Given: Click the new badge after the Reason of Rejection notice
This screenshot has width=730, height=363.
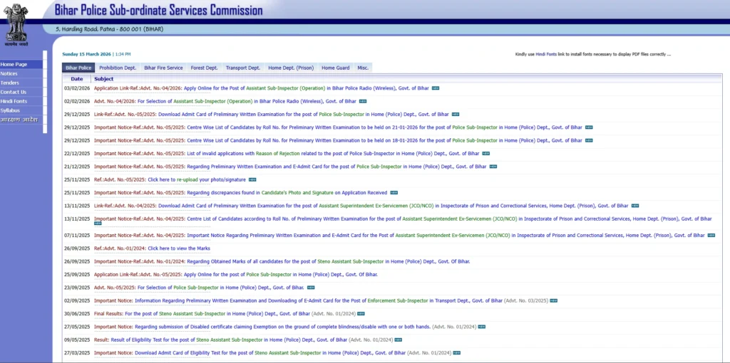Looking at the screenshot, I should point(485,153).
